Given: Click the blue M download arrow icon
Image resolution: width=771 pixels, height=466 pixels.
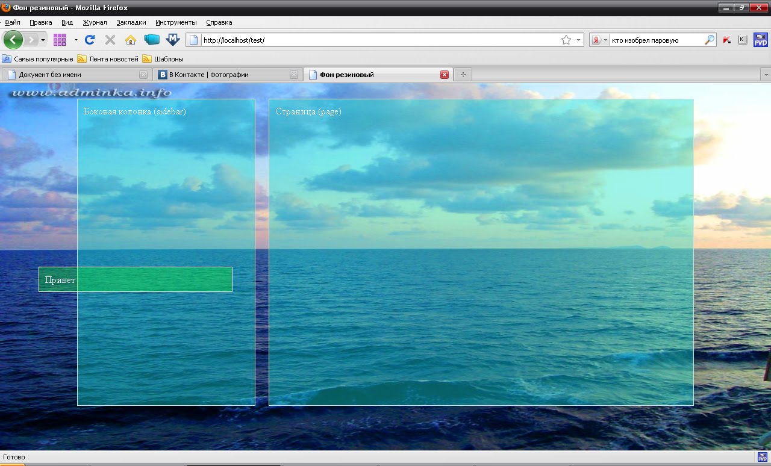Looking at the screenshot, I should point(173,40).
